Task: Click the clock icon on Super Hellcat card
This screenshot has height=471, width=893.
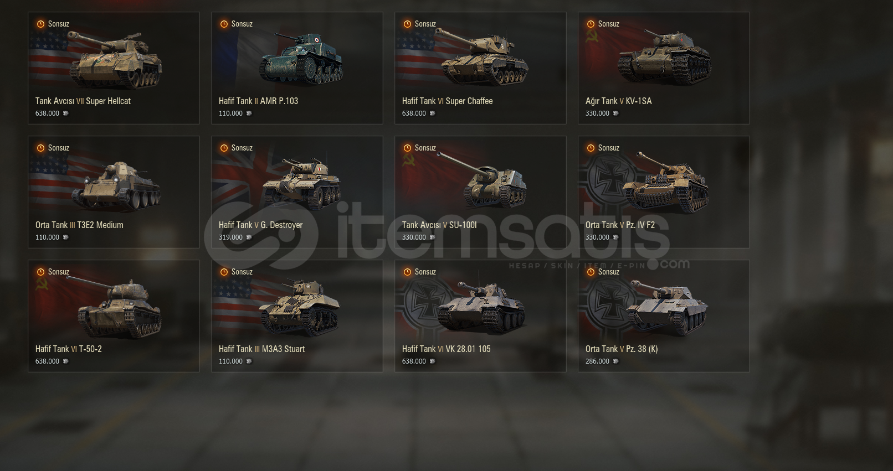Action: [40, 24]
